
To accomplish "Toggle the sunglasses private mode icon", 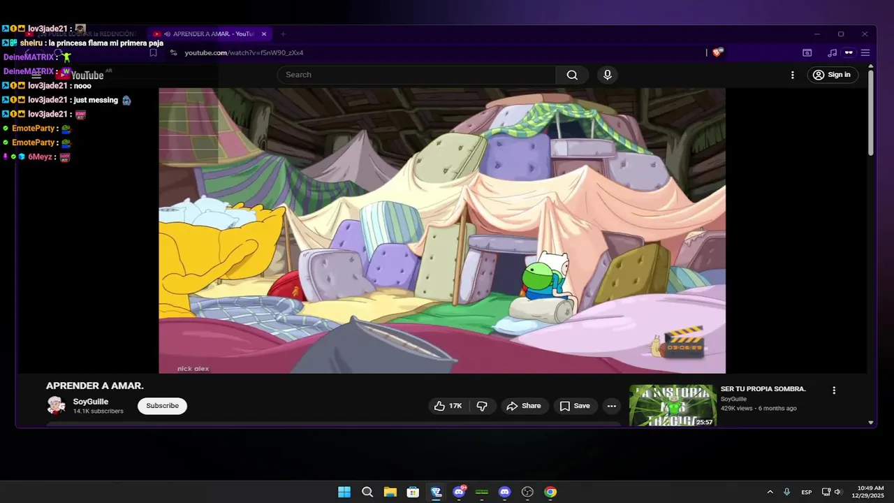I will coord(849,52).
